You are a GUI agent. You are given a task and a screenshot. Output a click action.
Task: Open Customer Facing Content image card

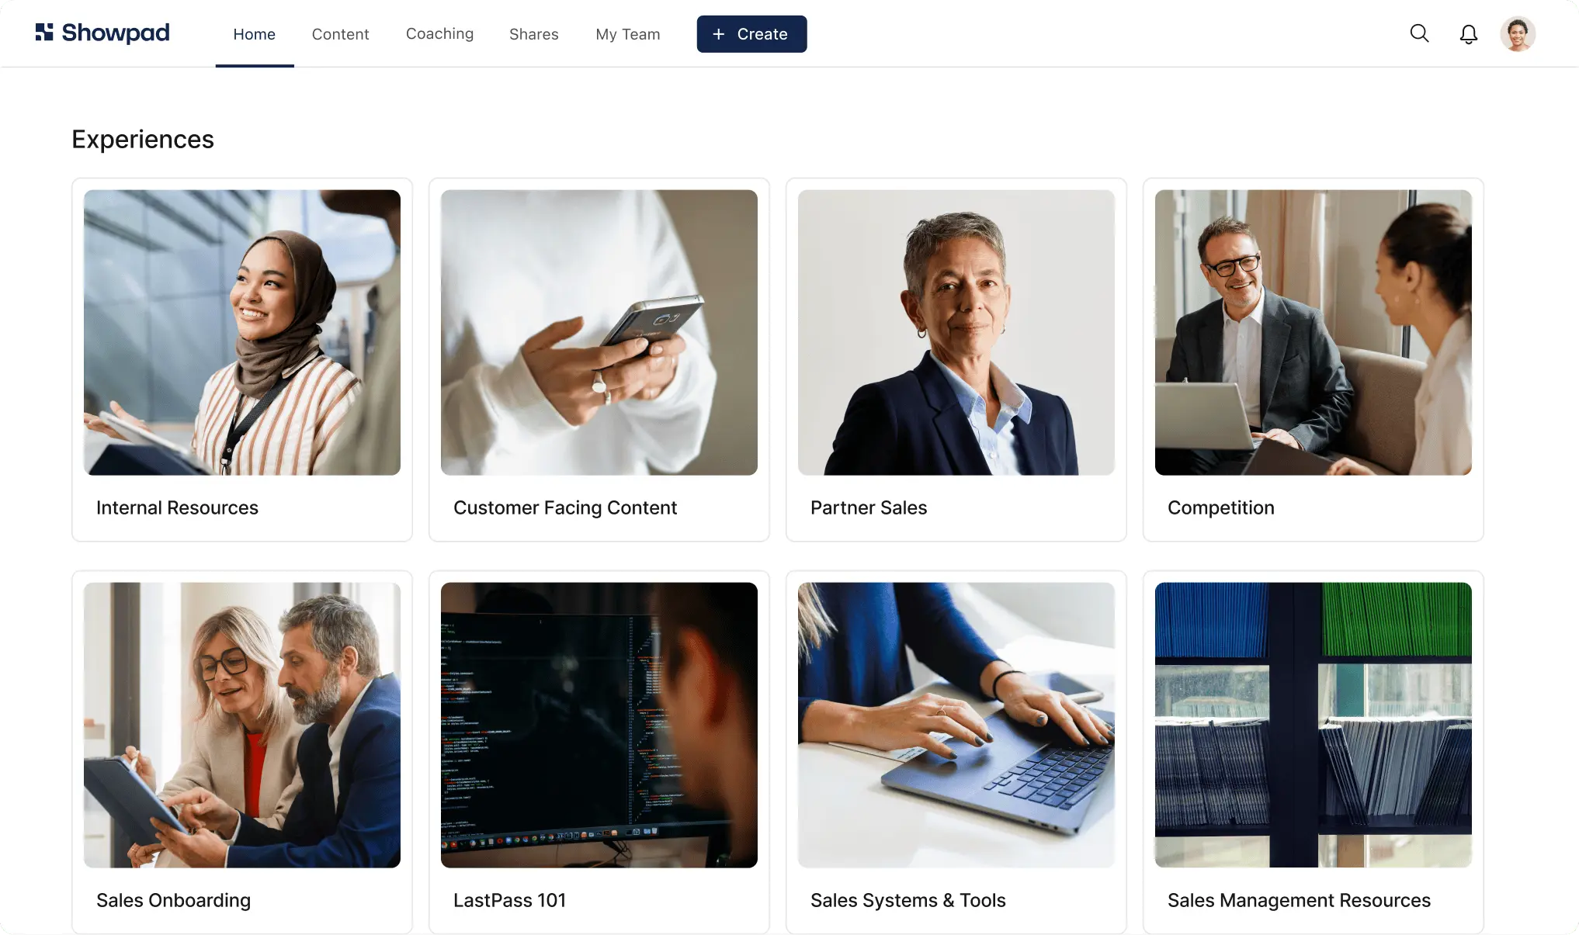(x=599, y=332)
